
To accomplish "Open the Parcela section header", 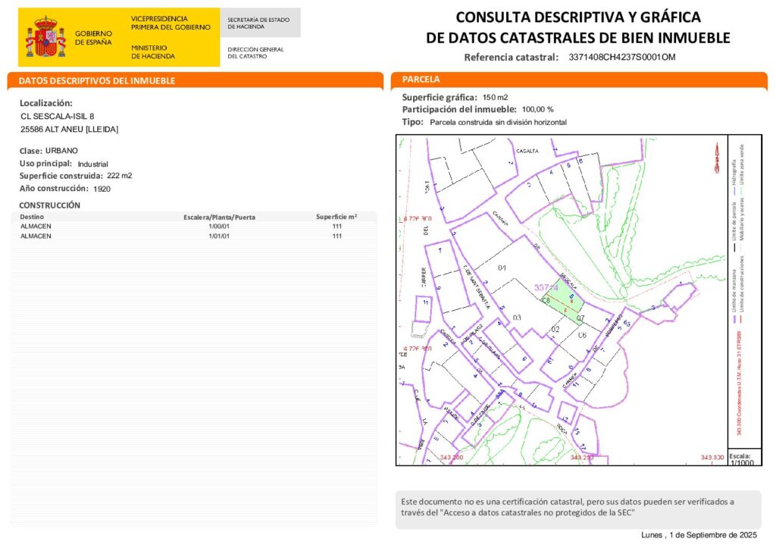I will [x=421, y=79].
